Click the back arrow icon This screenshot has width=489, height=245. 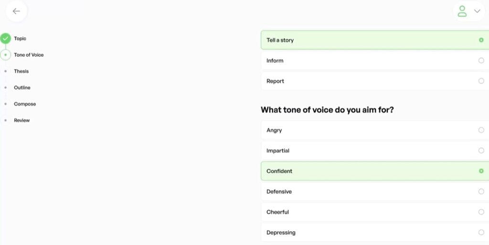[x=17, y=11]
